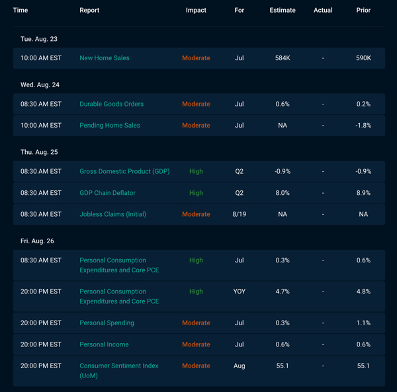Click the High impact label for GDP
This screenshot has height=392, width=397.
pos(196,171)
